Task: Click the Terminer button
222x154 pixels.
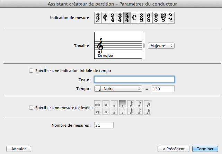Action: pos(205,148)
